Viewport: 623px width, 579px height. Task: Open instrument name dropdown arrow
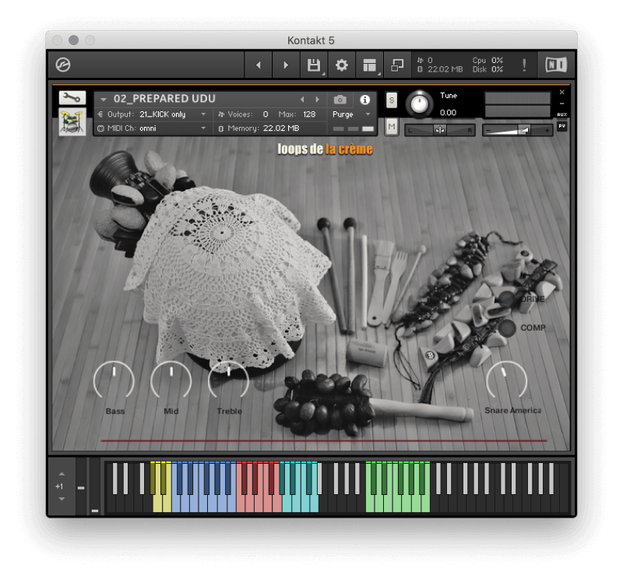pyautogui.click(x=104, y=100)
